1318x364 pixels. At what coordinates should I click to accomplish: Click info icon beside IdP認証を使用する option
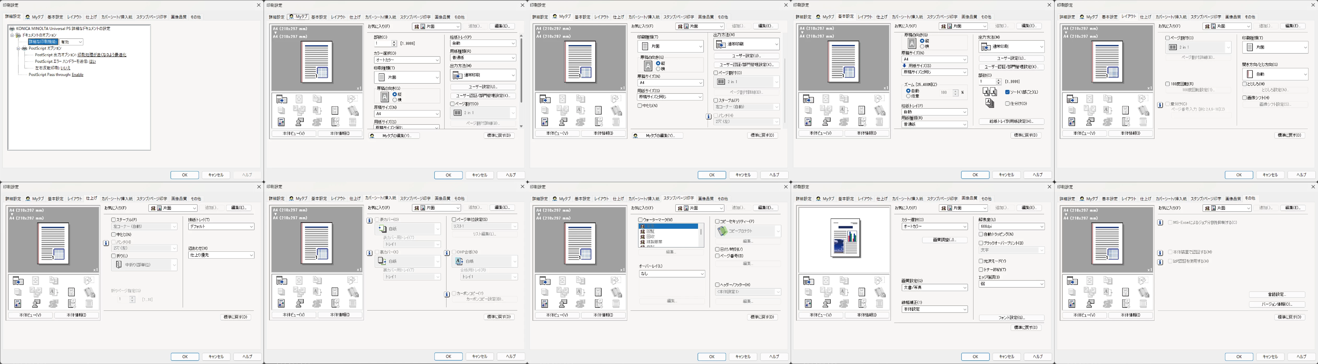coord(1161,262)
